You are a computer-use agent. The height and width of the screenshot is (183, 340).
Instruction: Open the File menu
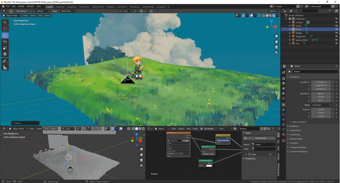click(x=8, y=6)
